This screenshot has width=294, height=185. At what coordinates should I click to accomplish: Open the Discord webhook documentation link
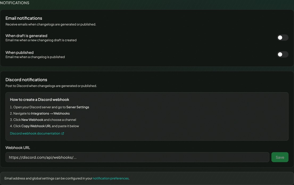[x=35, y=133]
